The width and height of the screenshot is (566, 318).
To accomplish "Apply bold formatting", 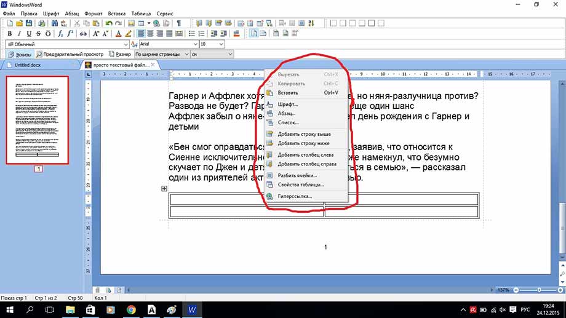I will coord(10,34).
